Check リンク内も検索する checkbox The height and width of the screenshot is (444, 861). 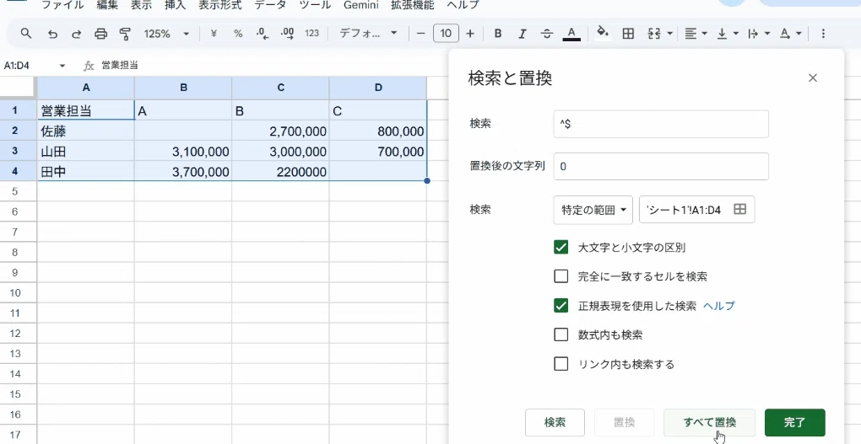560,364
